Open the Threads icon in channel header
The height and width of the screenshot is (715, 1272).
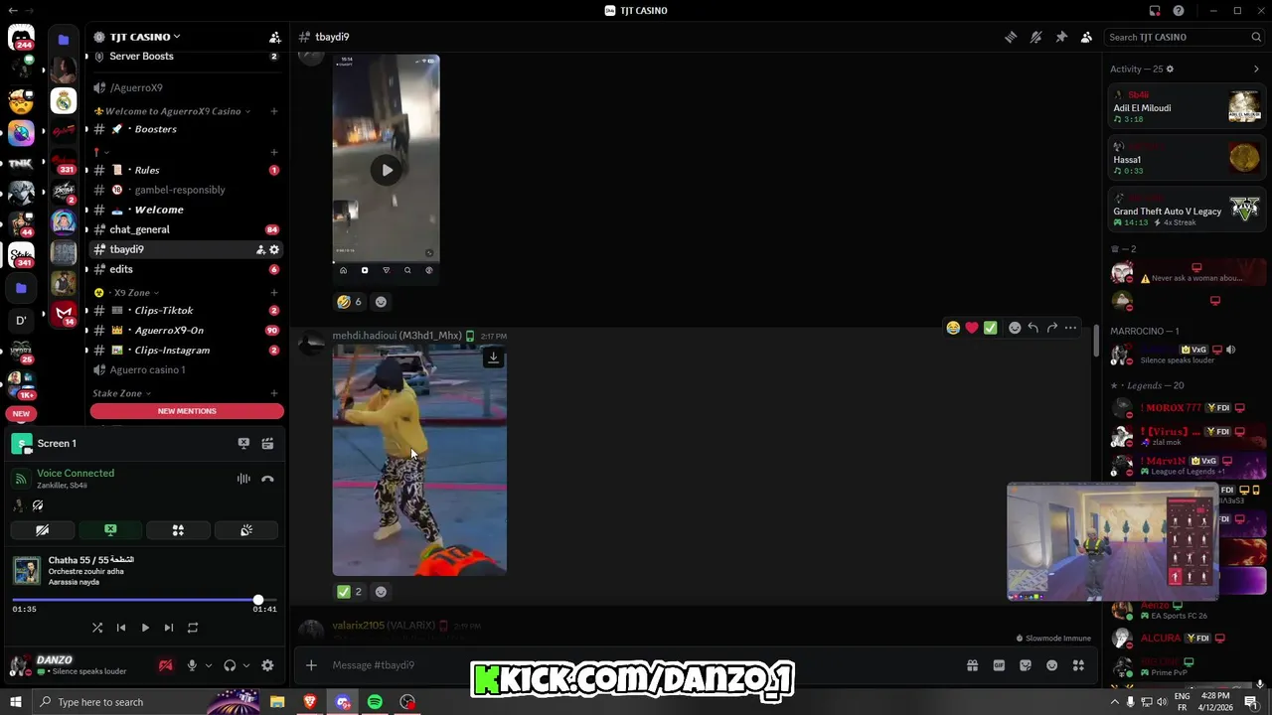click(1011, 37)
